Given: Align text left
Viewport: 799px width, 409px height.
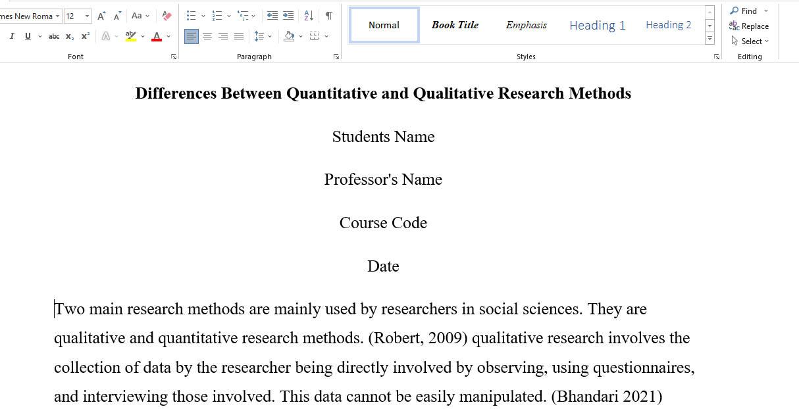Looking at the screenshot, I should click(192, 36).
